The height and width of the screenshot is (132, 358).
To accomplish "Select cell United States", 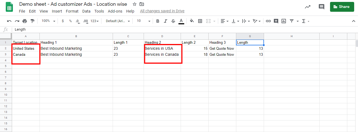I will click(x=26, y=48).
